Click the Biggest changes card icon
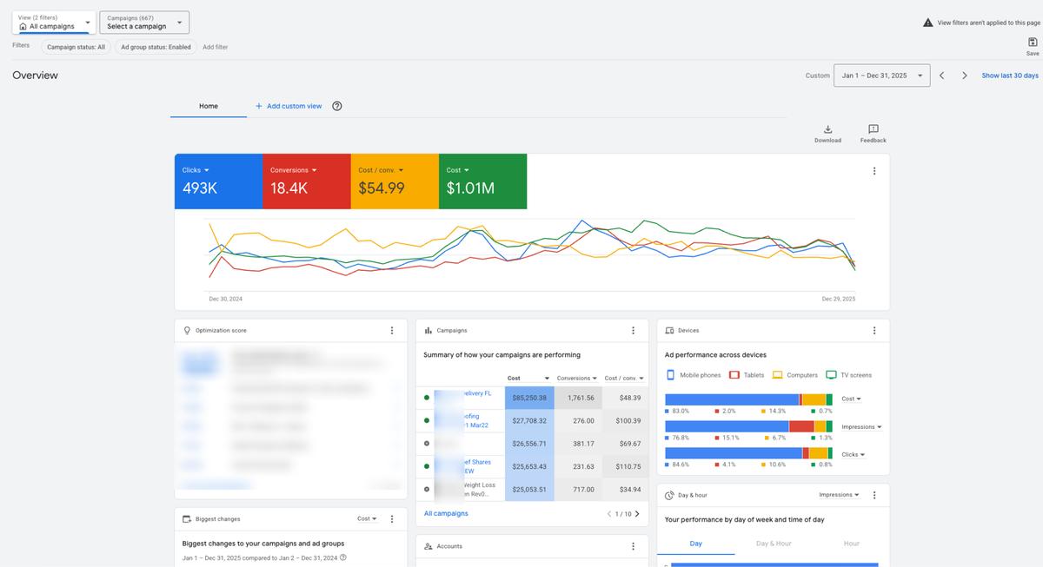 pyautogui.click(x=187, y=519)
